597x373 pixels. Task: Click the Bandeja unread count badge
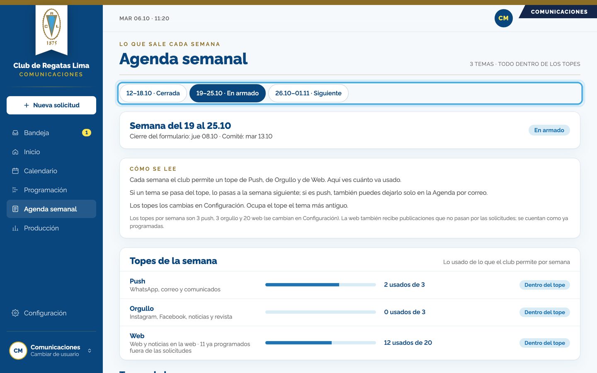coord(87,133)
